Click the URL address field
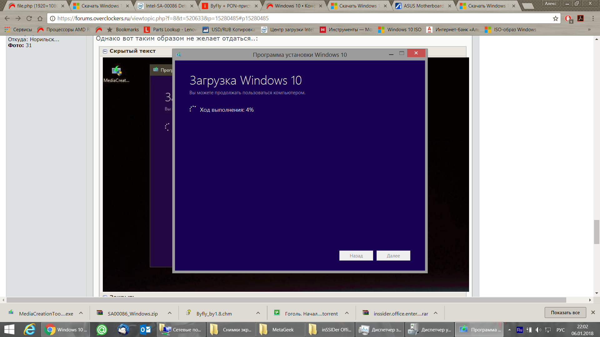The width and height of the screenshot is (600, 337). [x=300, y=18]
